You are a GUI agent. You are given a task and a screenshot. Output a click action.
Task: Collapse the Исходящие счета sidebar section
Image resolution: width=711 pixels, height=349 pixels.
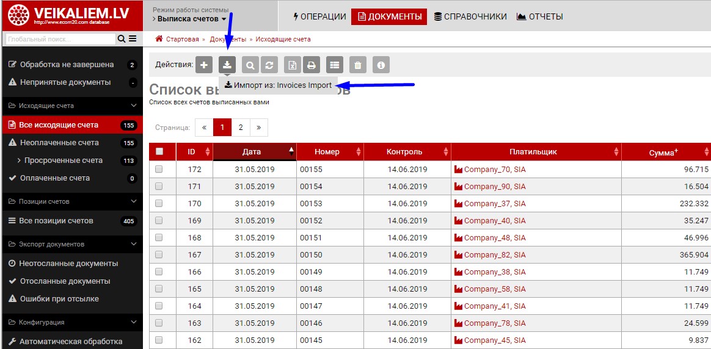coord(134,106)
